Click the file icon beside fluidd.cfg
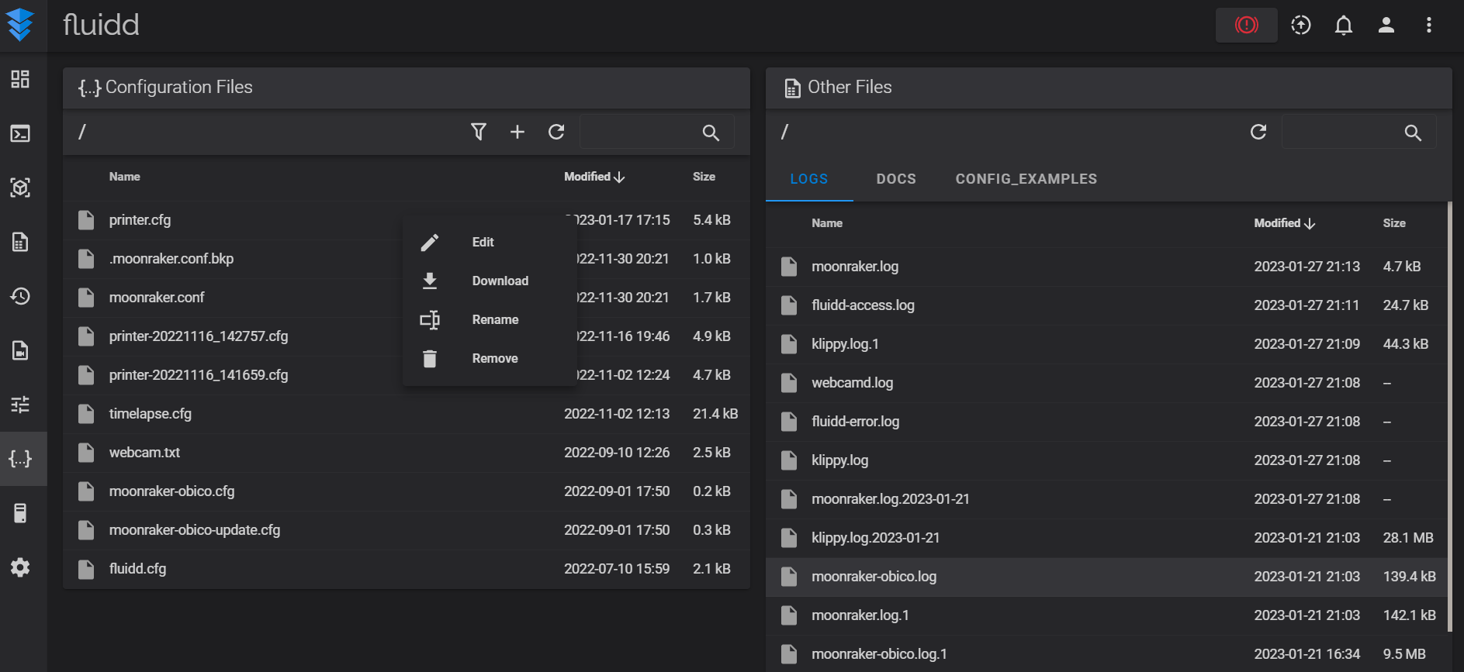Viewport: 1464px width, 672px height. [86, 569]
